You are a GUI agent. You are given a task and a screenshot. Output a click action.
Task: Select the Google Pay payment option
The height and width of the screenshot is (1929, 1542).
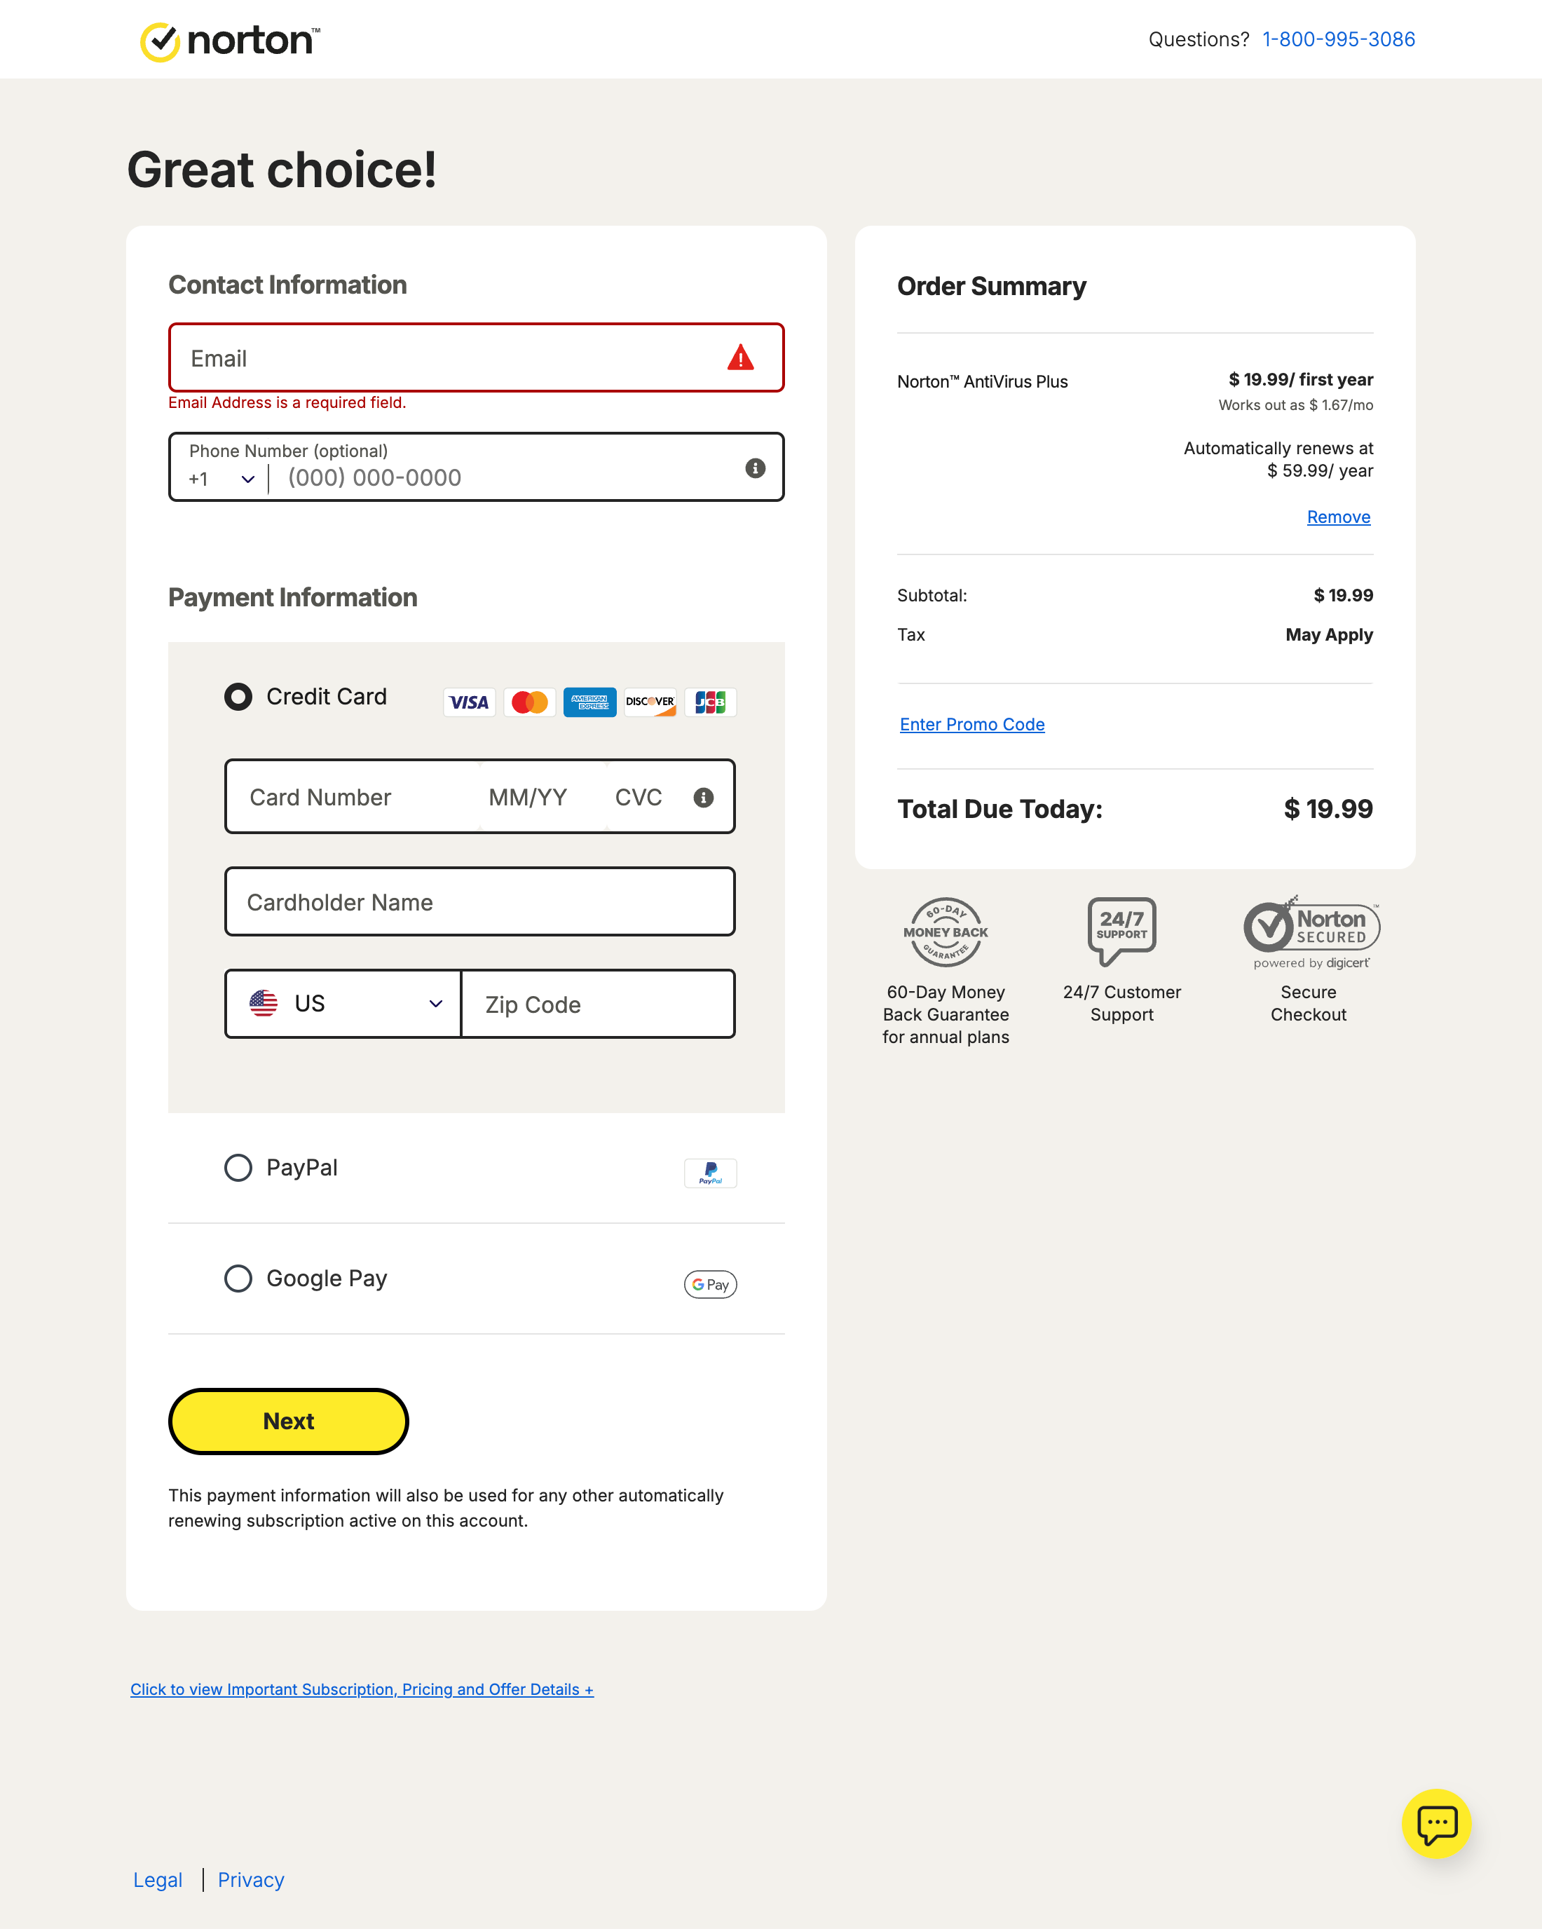coord(238,1279)
